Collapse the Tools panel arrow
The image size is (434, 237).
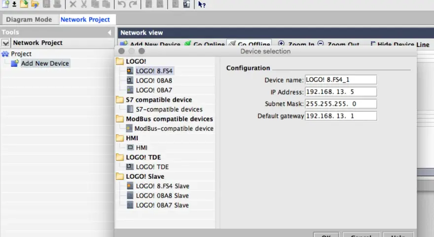pos(109,33)
